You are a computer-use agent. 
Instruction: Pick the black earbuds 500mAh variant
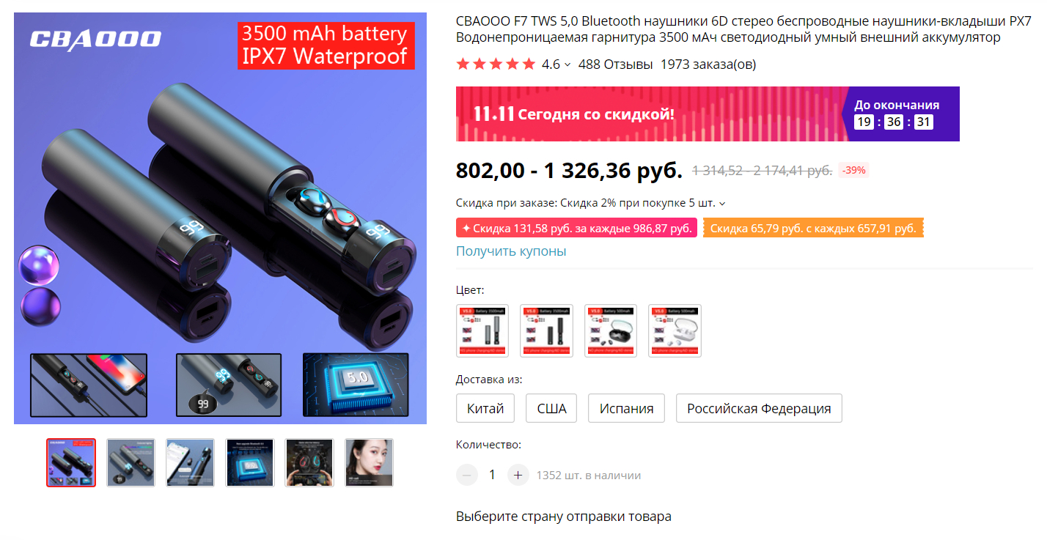coord(611,330)
